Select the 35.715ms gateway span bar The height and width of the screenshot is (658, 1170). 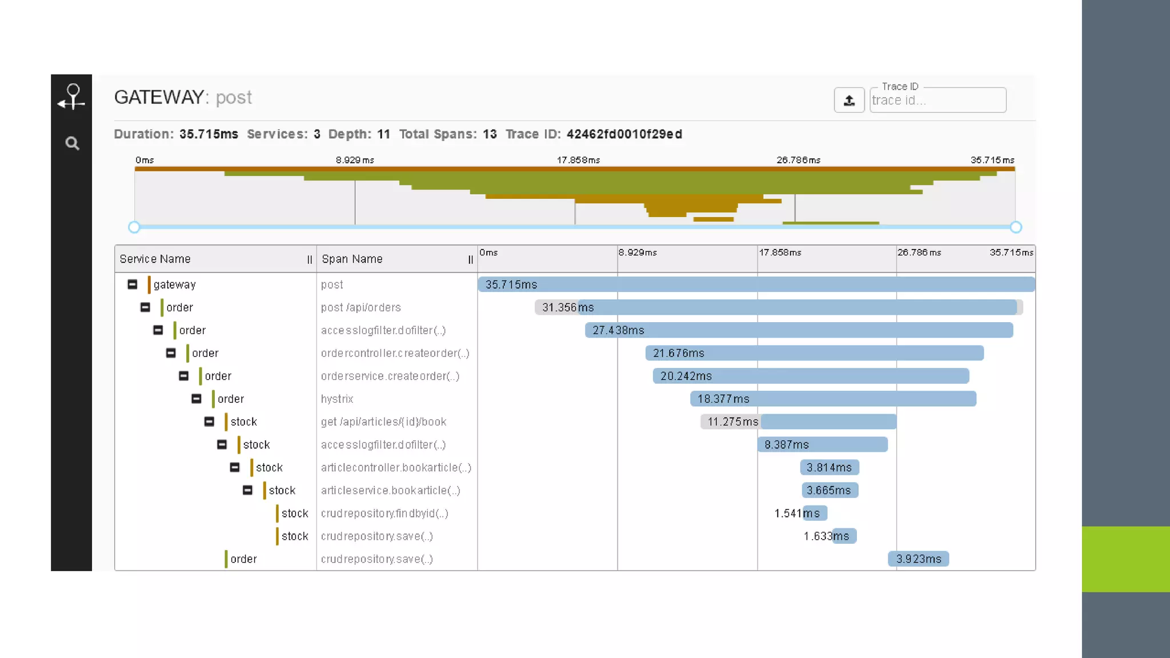[756, 284]
